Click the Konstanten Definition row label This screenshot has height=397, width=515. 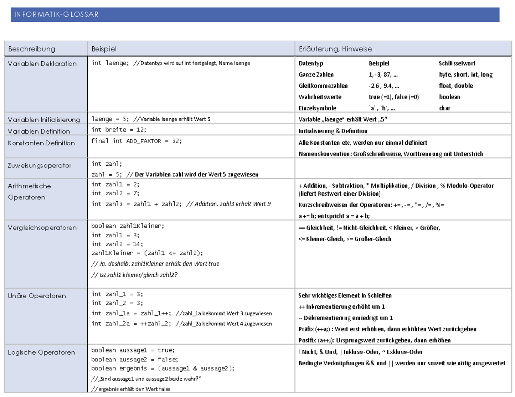pyautogui.click(x=41, y=143)
